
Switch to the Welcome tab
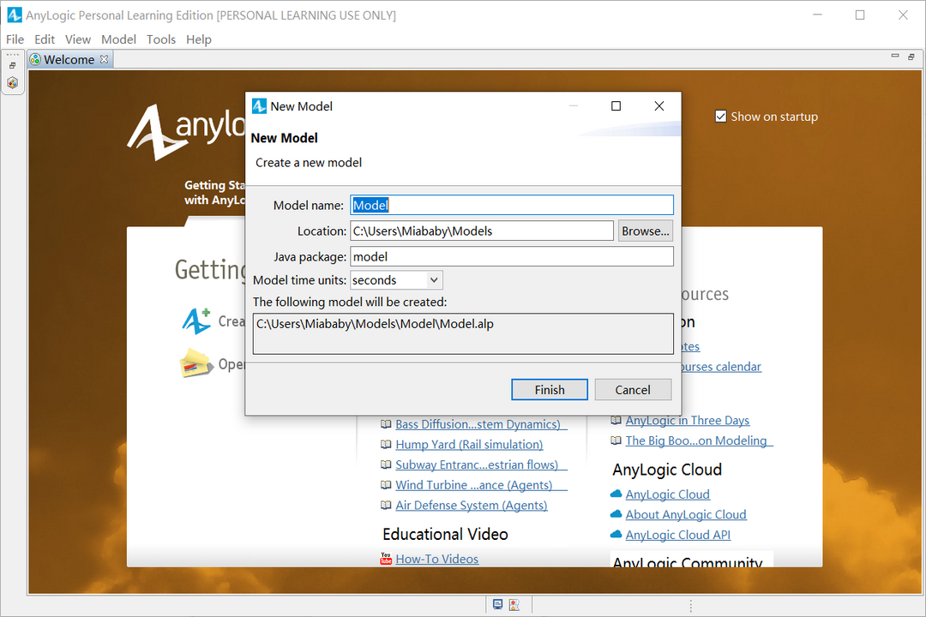point(69,59)
